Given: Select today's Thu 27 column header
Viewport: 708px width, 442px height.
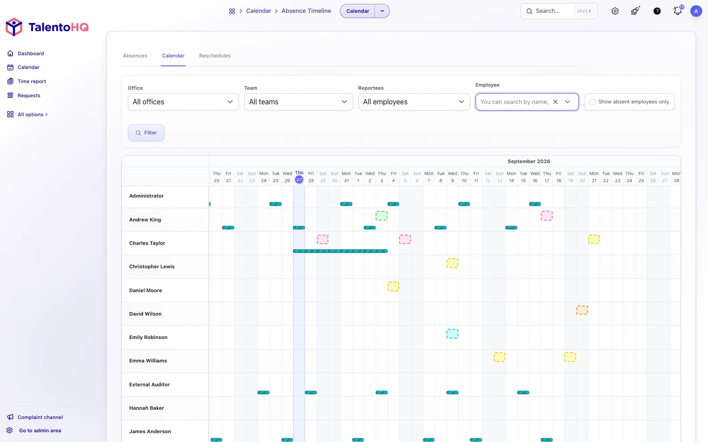Looking at the screenshot, I should coord(299,176).
